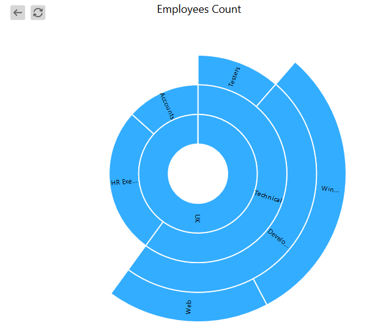Click the "UK" text label
The width and height of the screenshot is (372, 328).
point(197,218)
